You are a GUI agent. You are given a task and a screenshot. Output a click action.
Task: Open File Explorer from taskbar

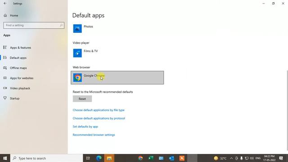click(109, 158)
